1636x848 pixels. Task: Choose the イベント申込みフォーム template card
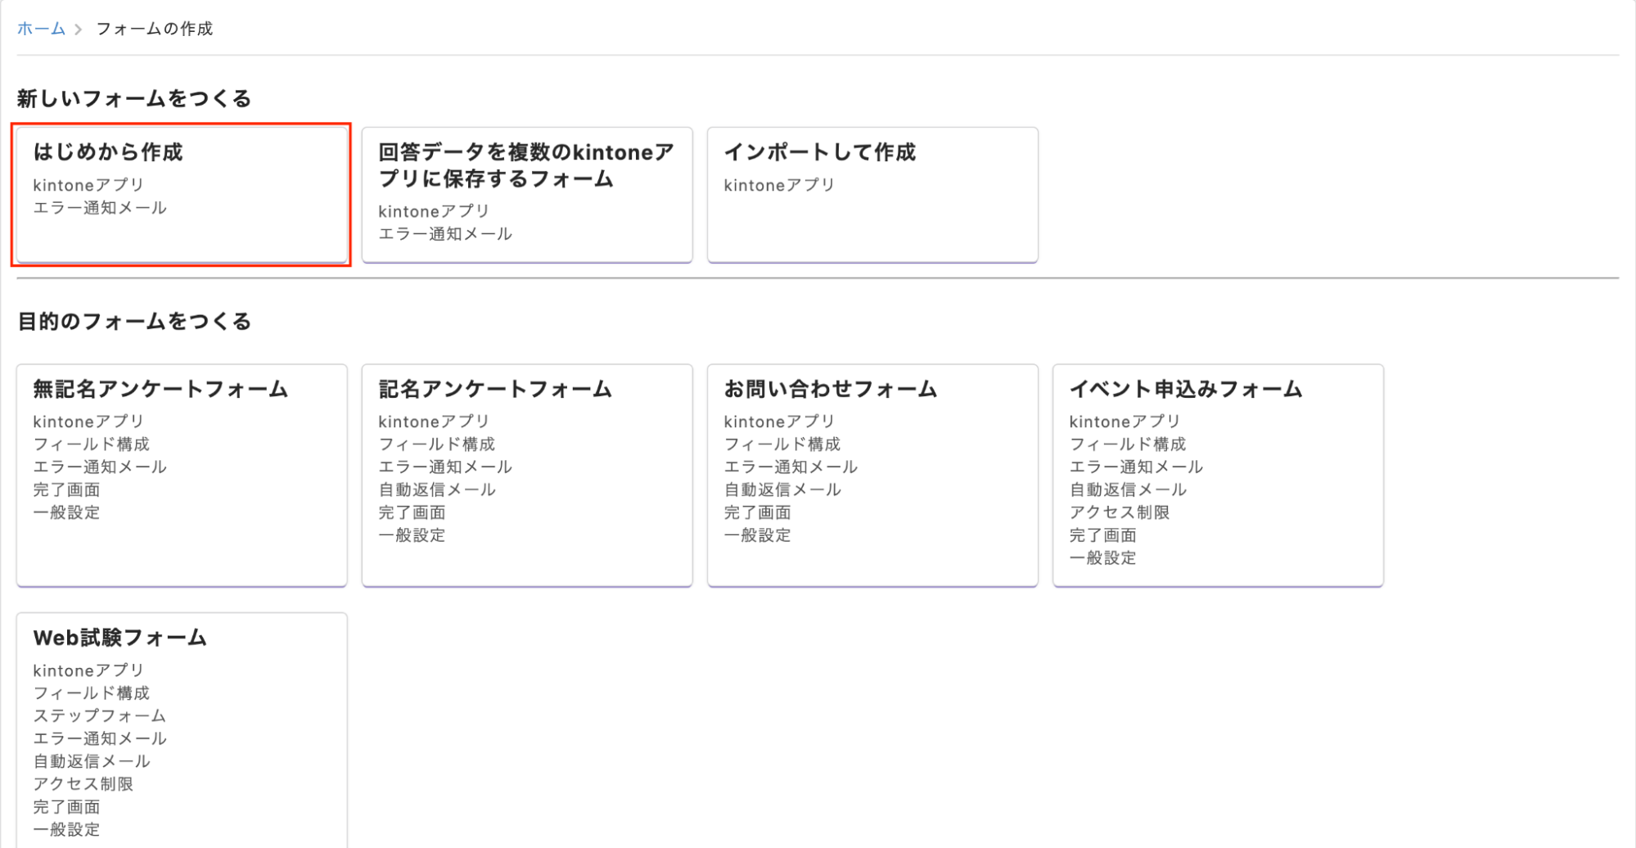click(x=1217, y=475)
